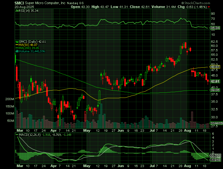The image size is (223, 169).
Task: Click the company name Super Micro Computer, Inc
Action: click(x=45, y=3)
